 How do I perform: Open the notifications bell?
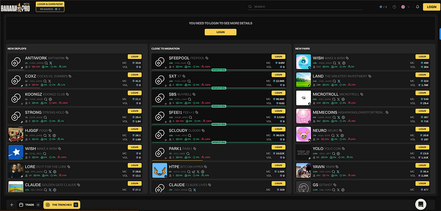coord(417,7)
